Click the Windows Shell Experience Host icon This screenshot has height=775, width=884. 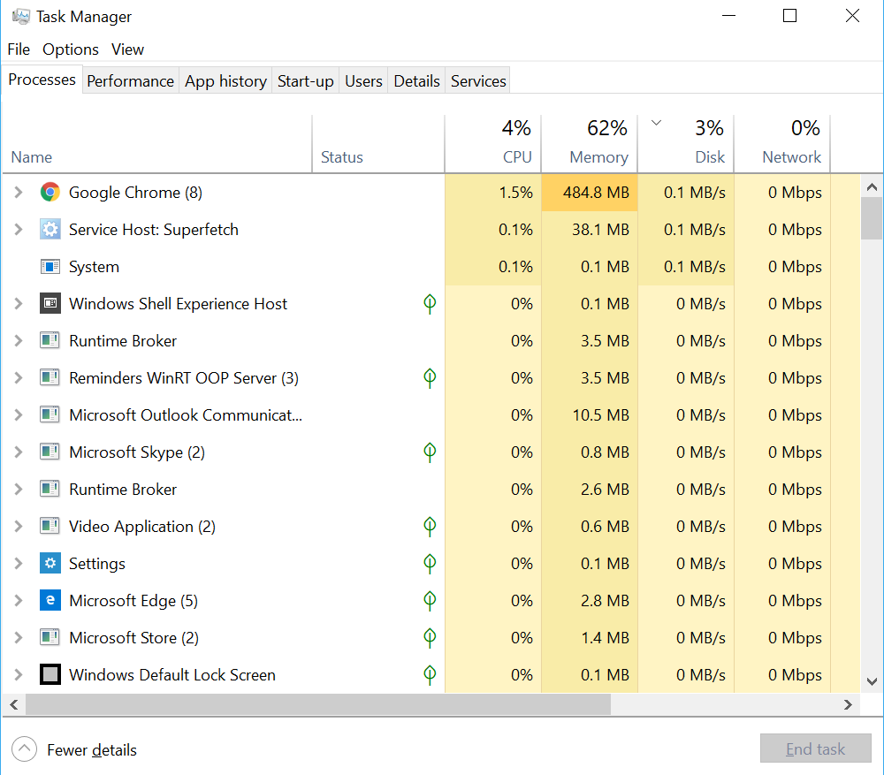50,303
